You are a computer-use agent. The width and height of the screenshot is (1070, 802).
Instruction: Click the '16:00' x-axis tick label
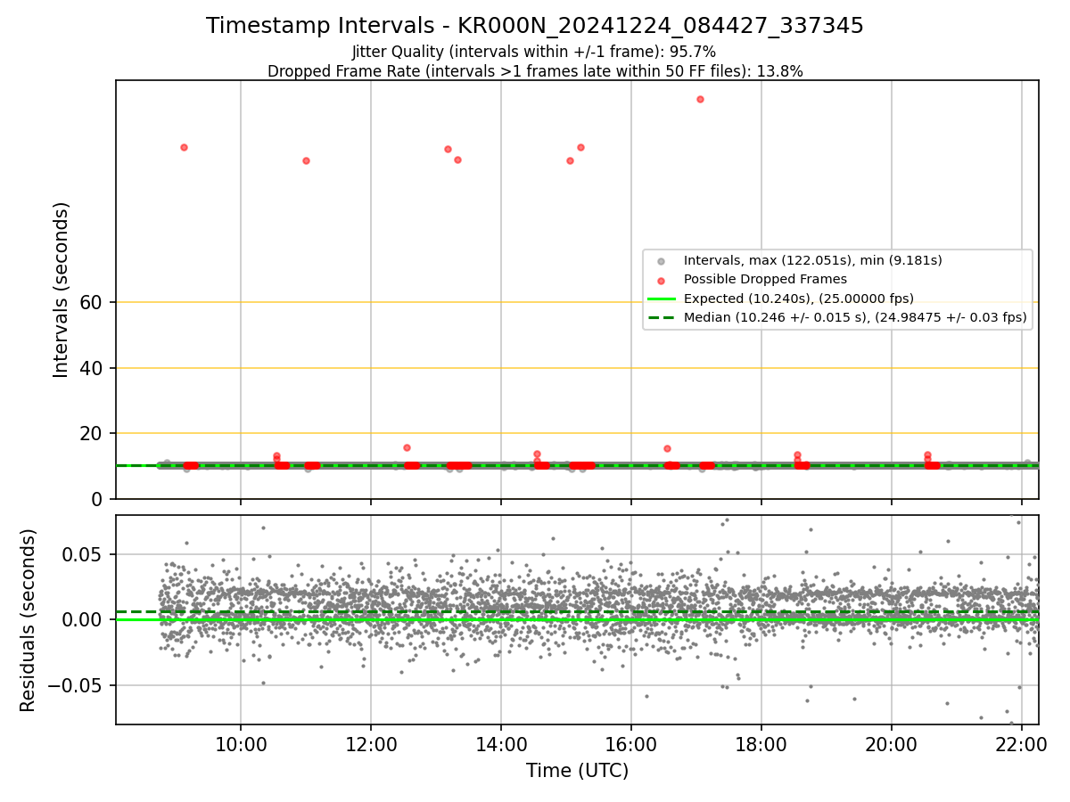coord(631,744)
